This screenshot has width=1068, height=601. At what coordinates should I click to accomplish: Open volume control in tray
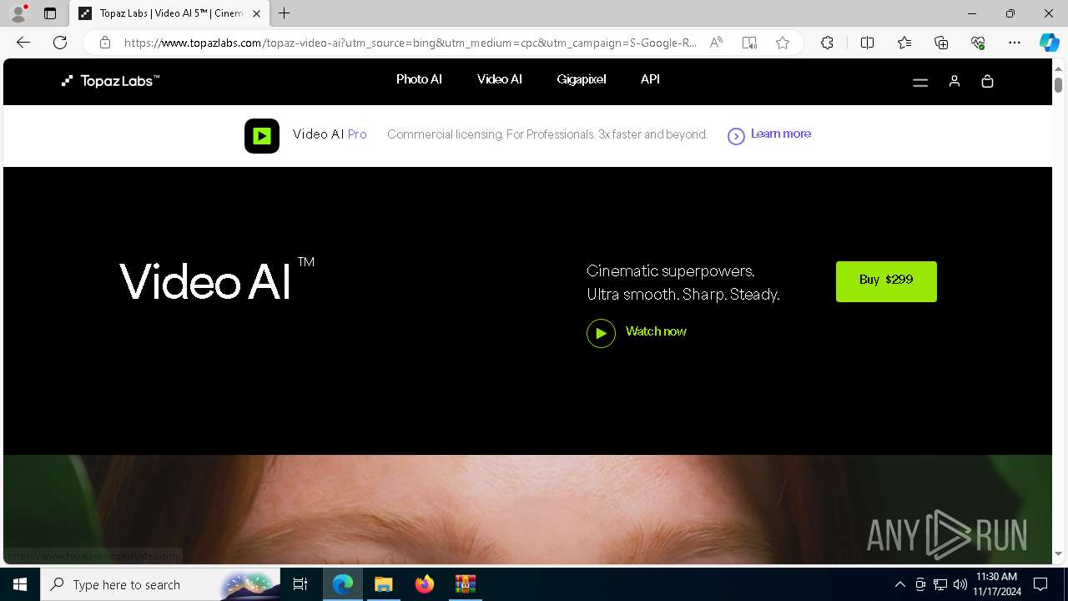coord(960,584)
